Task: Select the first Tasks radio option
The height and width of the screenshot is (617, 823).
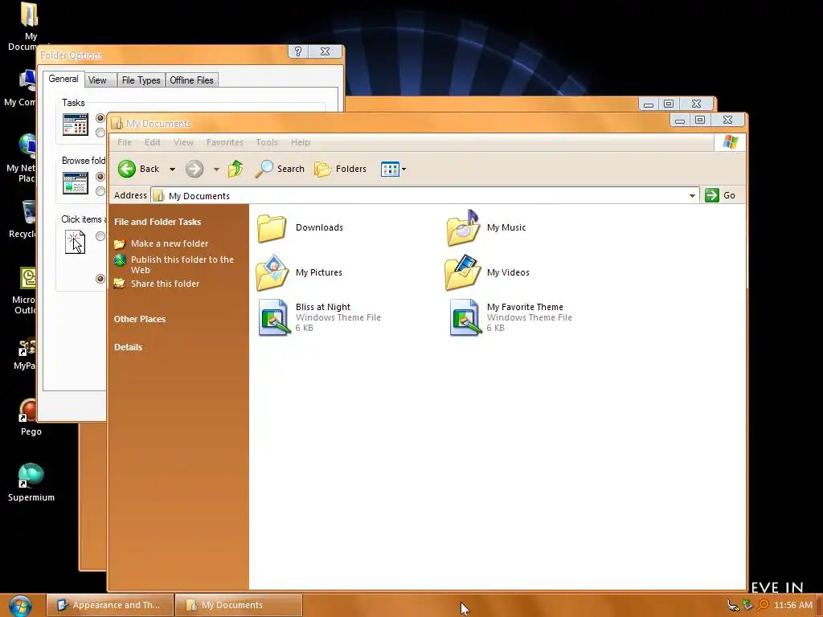Action: coord(100,117)
